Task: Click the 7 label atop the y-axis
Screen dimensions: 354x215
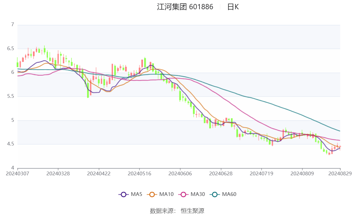Action: click(x=13, y=25)
